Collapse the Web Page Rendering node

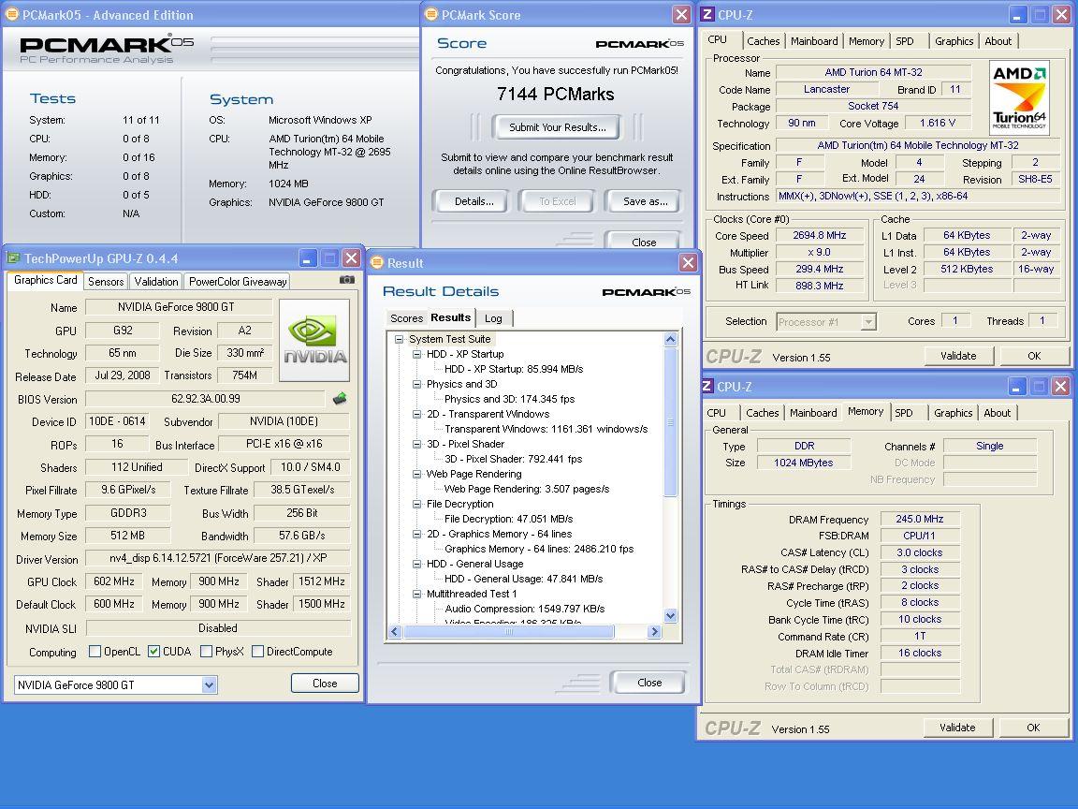(x=416, y=474)
